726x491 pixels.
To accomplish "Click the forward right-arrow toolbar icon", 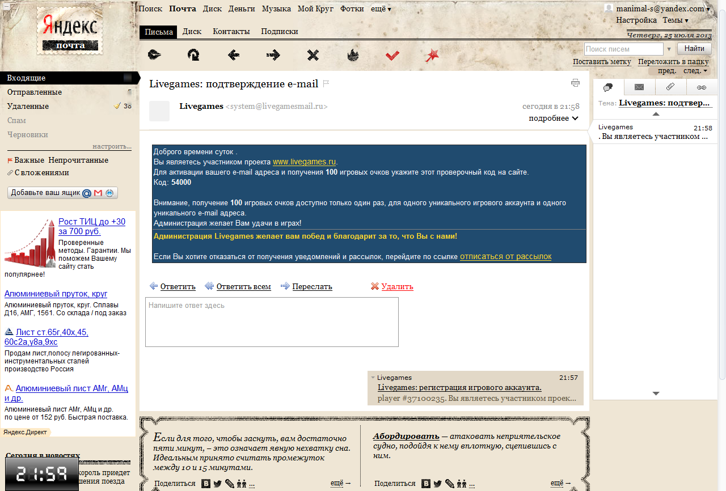I will 273,55.
